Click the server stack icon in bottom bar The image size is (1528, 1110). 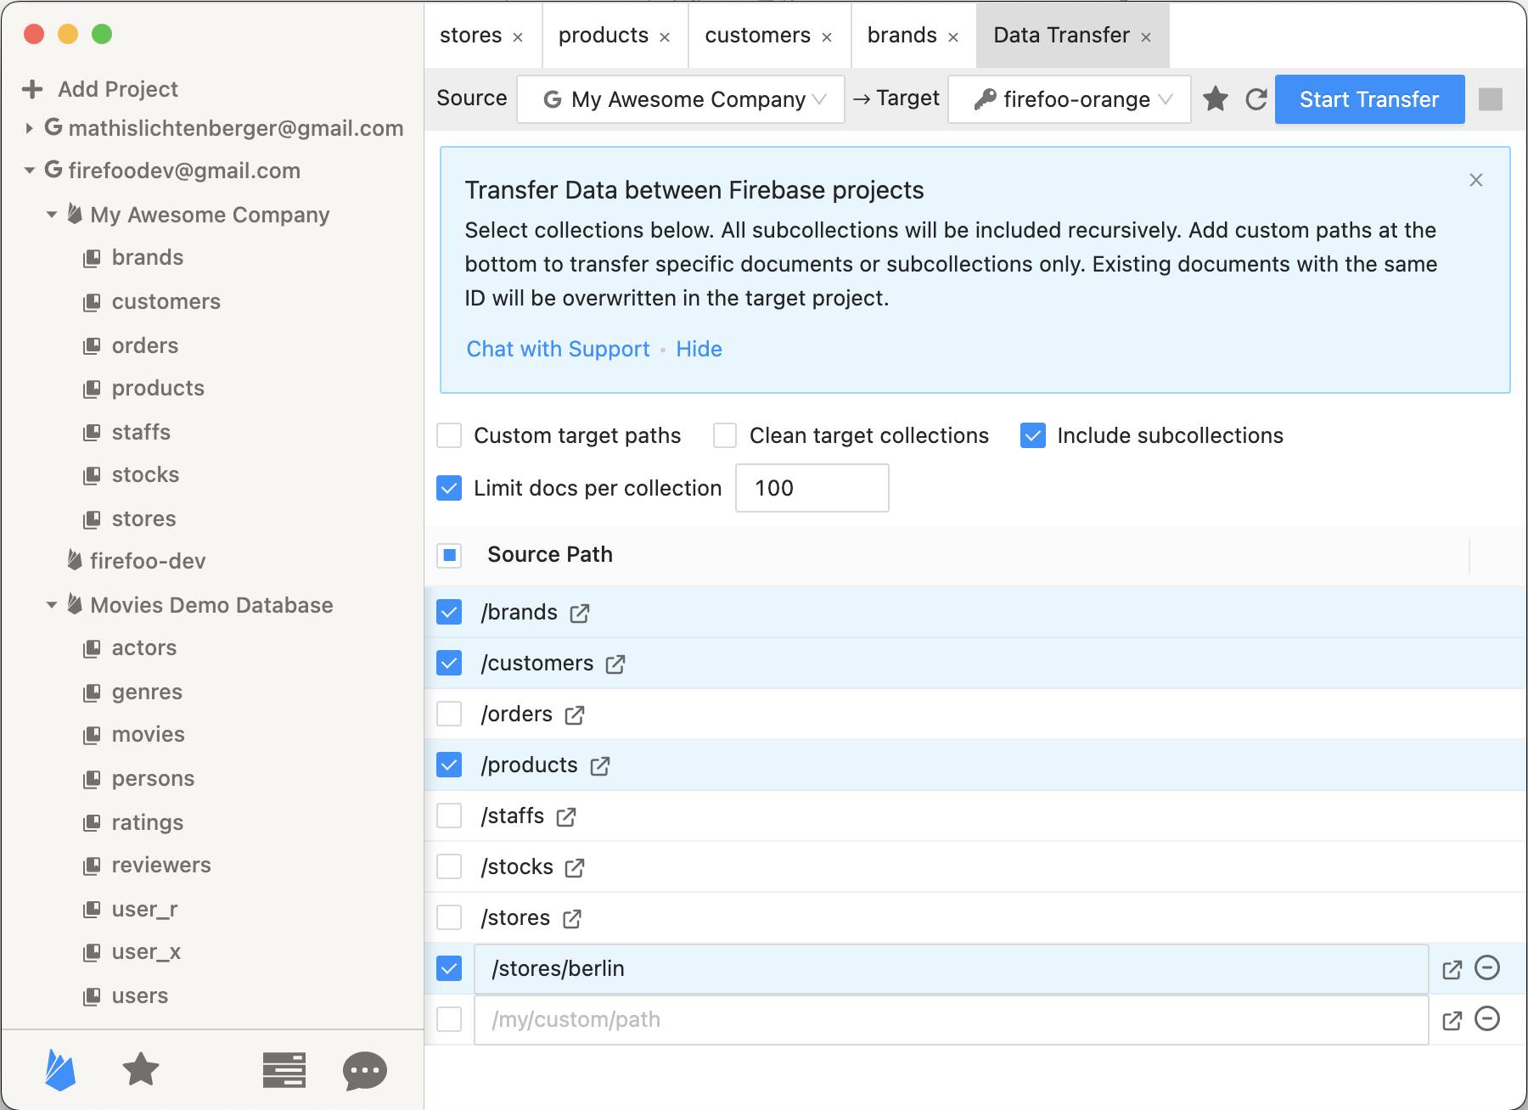click(284, 1070)
